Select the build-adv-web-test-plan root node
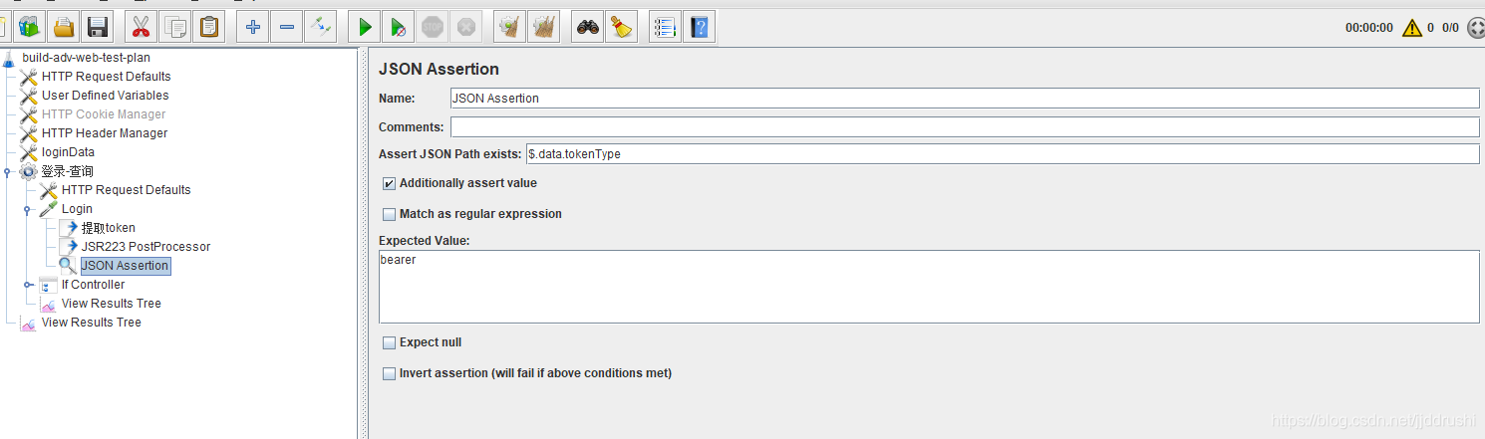The width and height of the screenshot is (1485, 439). (86, 58)
